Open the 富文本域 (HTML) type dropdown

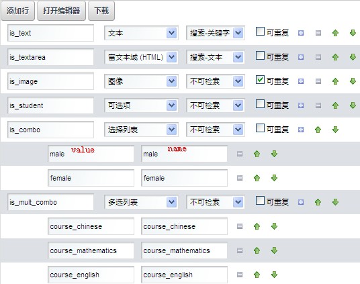coord(141,57)
